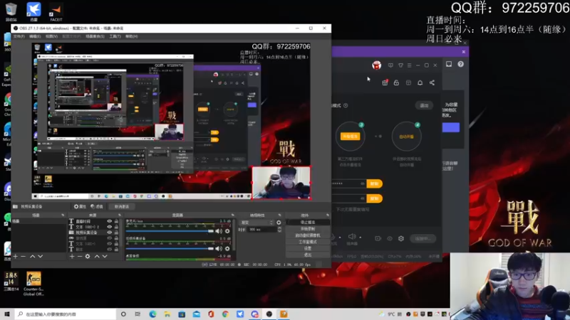Open the scene transition type dropdown
Image resolution: width=570 pixels, height=320 pixels.
[x=256, y=223]
